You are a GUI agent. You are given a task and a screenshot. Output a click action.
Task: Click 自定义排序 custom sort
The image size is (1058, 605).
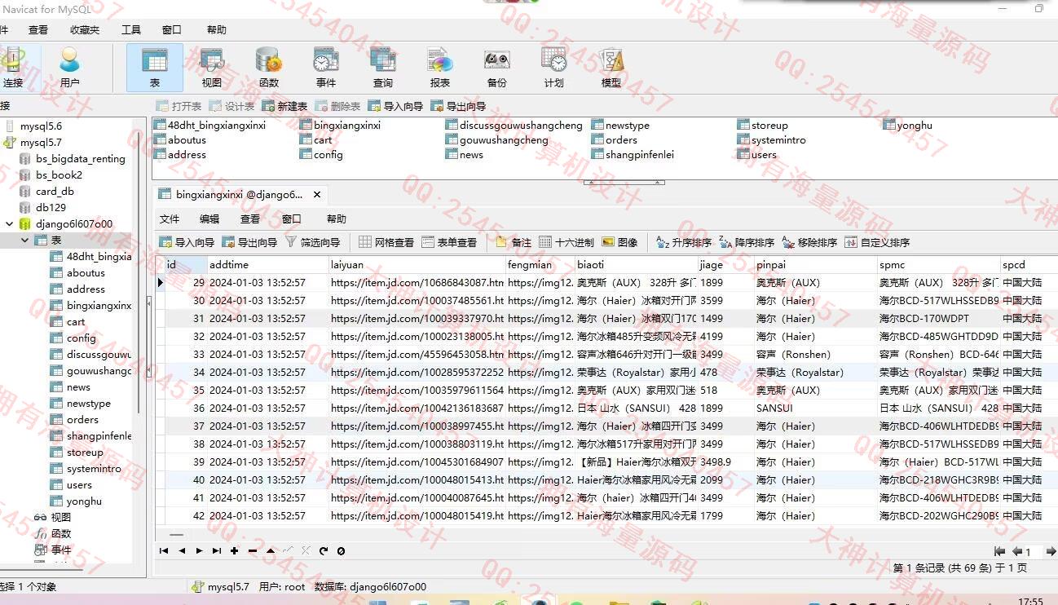877,242
